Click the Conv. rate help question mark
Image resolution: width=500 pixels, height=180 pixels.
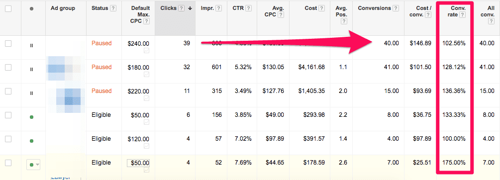[462, 15]
